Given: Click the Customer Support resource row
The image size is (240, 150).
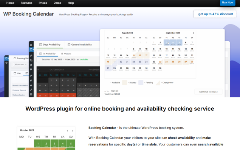Looking at the screenshot, I should point(19,90).
